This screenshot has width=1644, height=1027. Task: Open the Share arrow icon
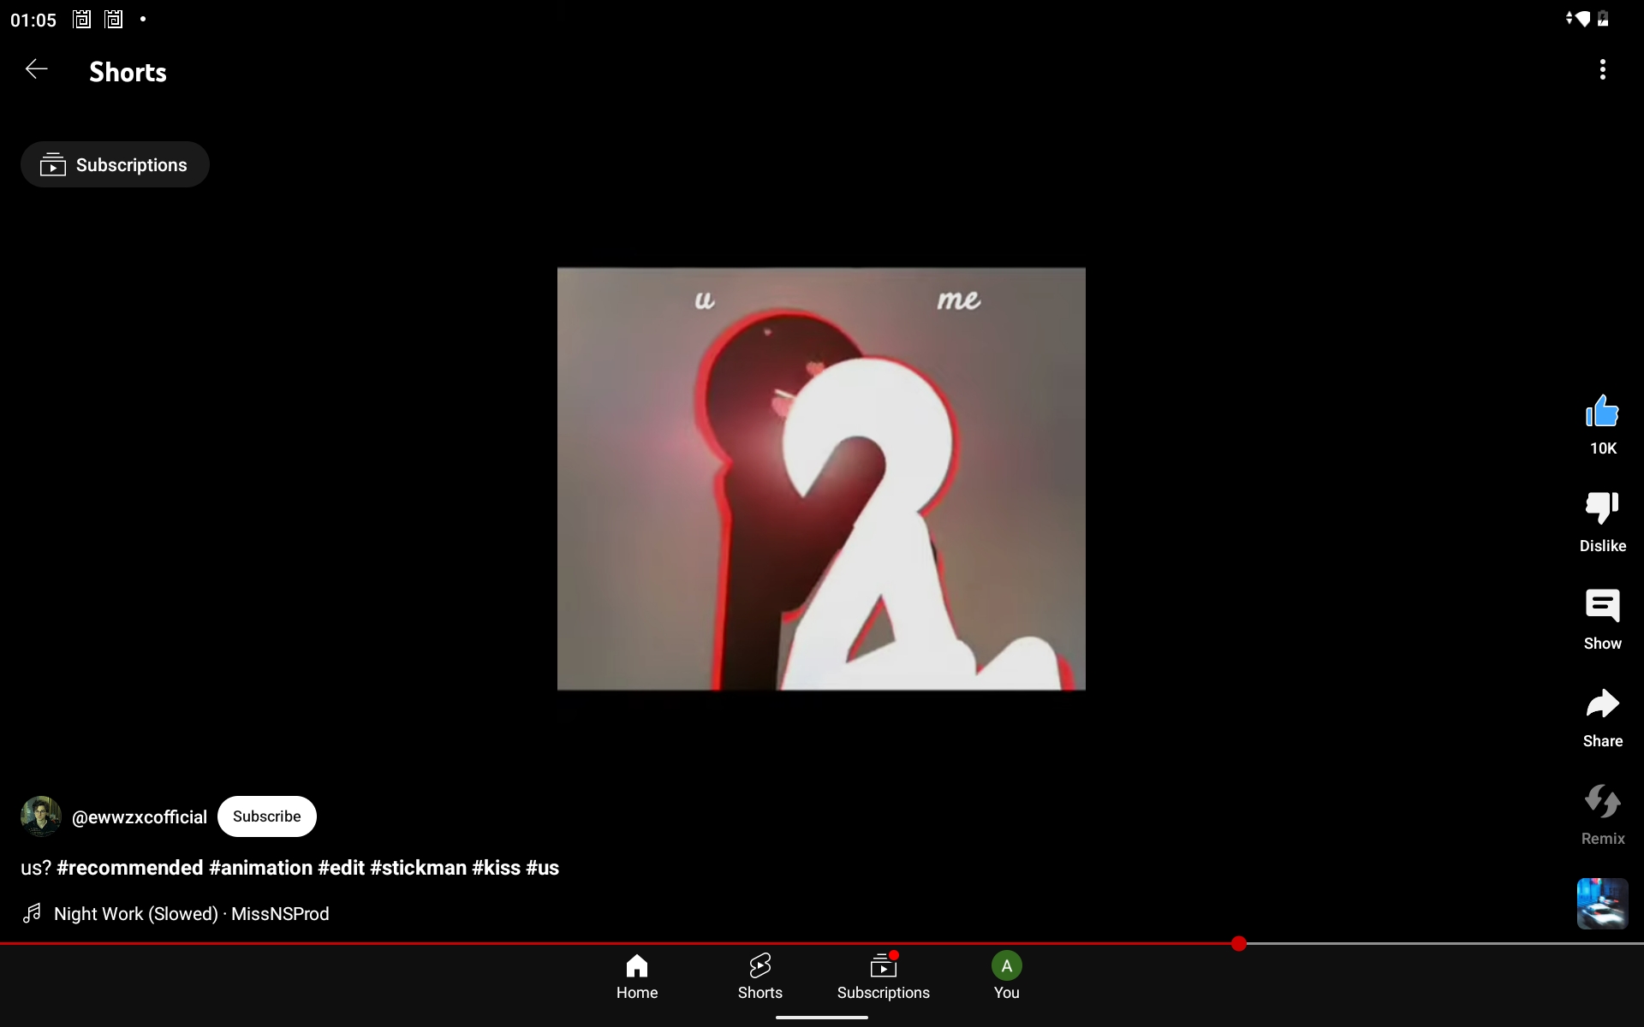[x=1602, y=703]
